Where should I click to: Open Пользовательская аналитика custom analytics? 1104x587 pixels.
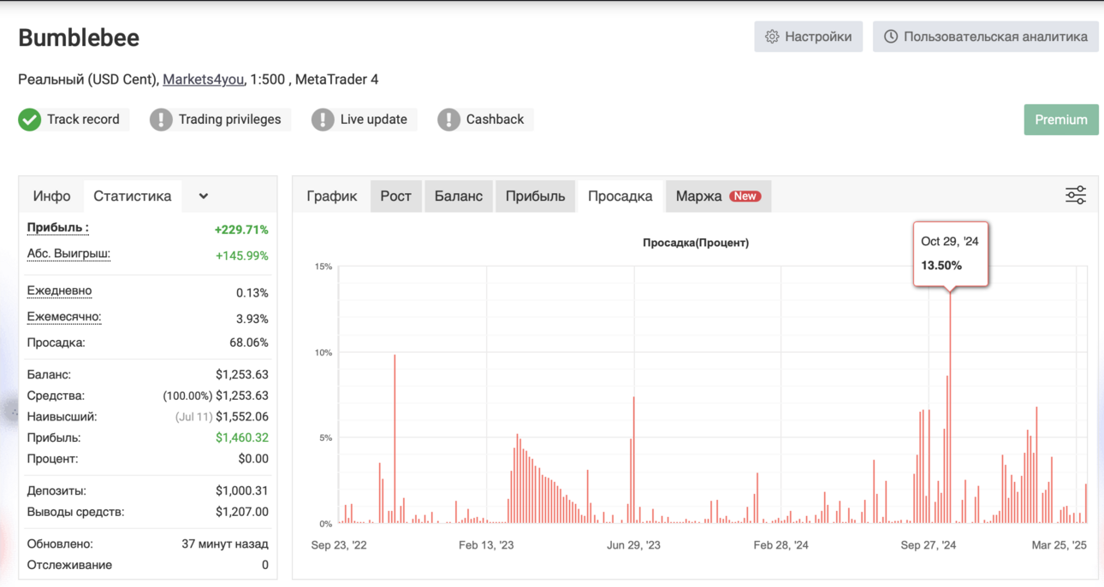(x=985, y=37)
